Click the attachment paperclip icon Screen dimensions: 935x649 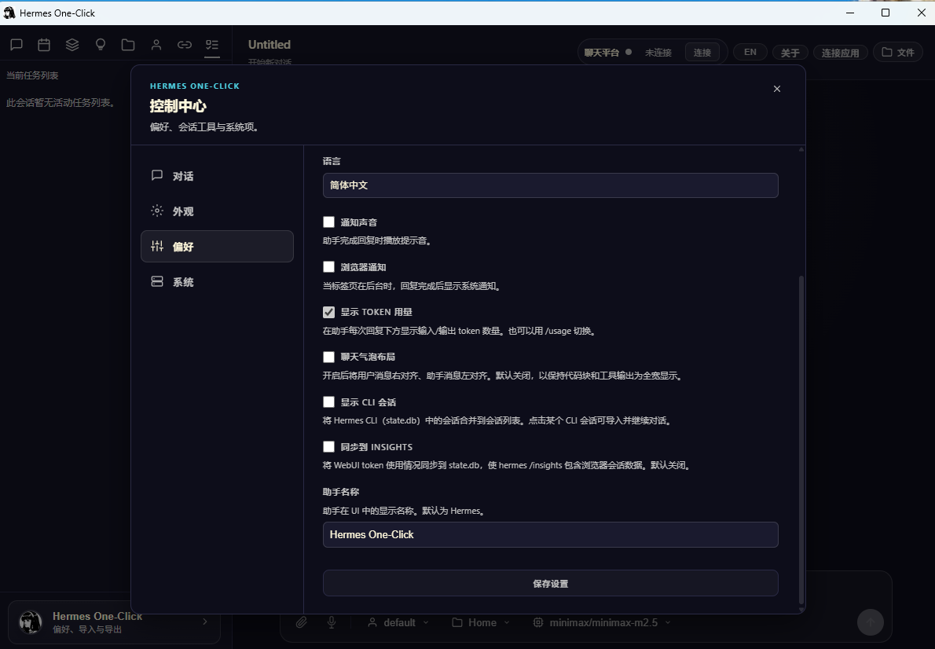tap(302, 622)
